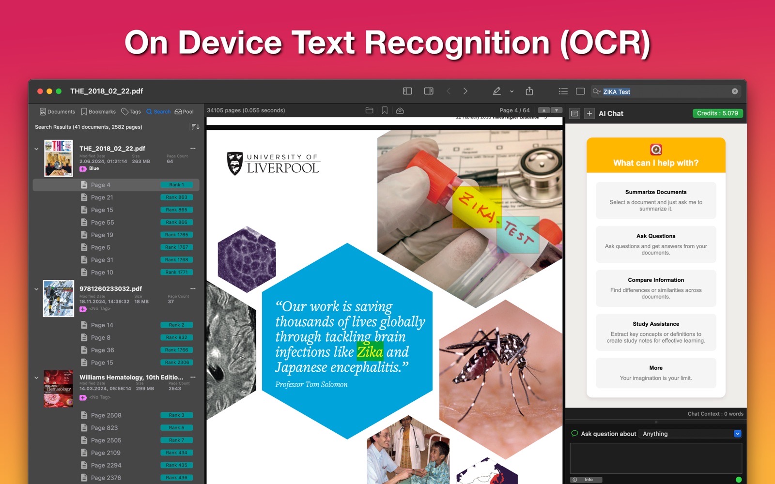Click the single page view icon

click(580, 91)
